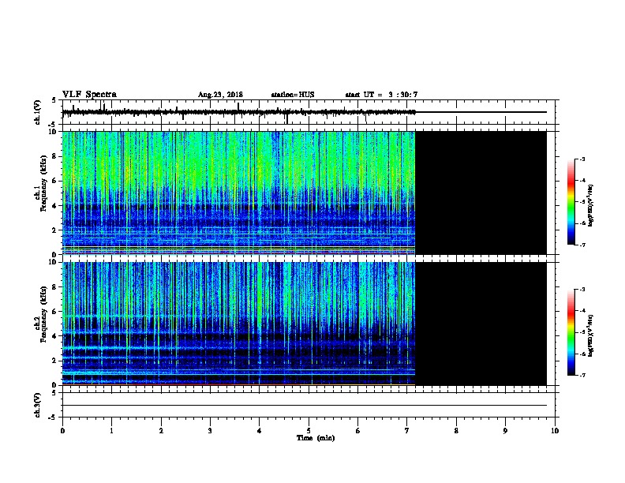Click time axis tick label 10

pyautogui.click(x=555, y=430)
